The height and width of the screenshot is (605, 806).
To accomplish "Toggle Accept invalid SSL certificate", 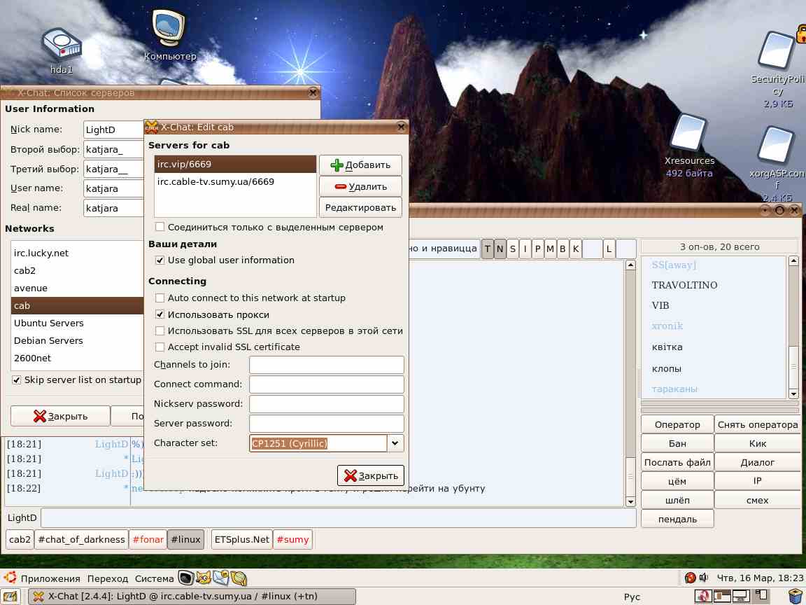I will coord(160,347).
